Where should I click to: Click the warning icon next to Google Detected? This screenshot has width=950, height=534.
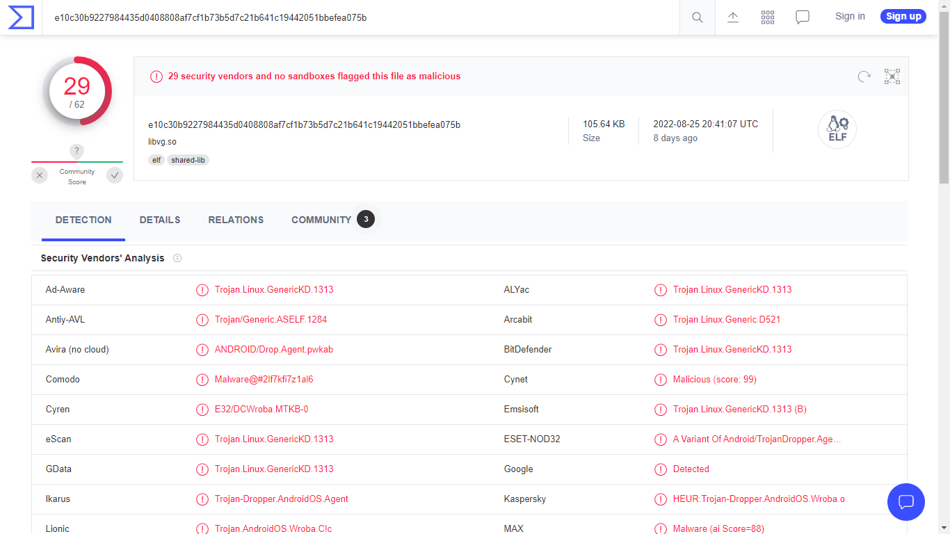(661, 469)
